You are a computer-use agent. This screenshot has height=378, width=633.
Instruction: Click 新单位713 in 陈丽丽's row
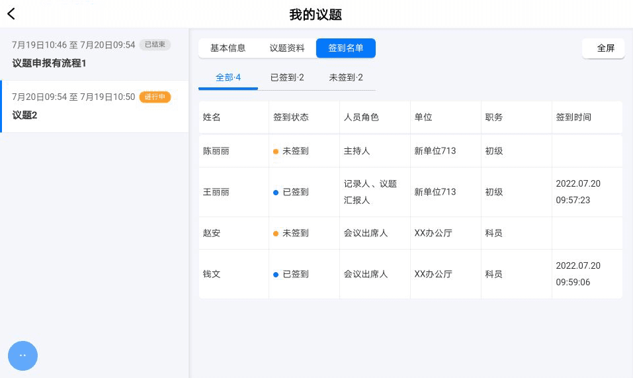point(435,151)
